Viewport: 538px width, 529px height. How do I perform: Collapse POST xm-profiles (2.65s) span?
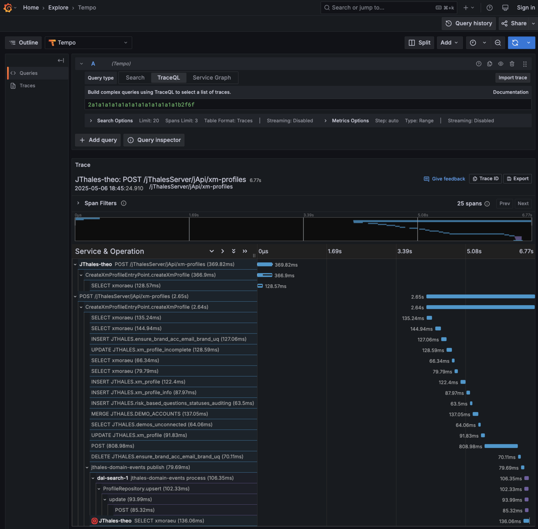[76, 297]
